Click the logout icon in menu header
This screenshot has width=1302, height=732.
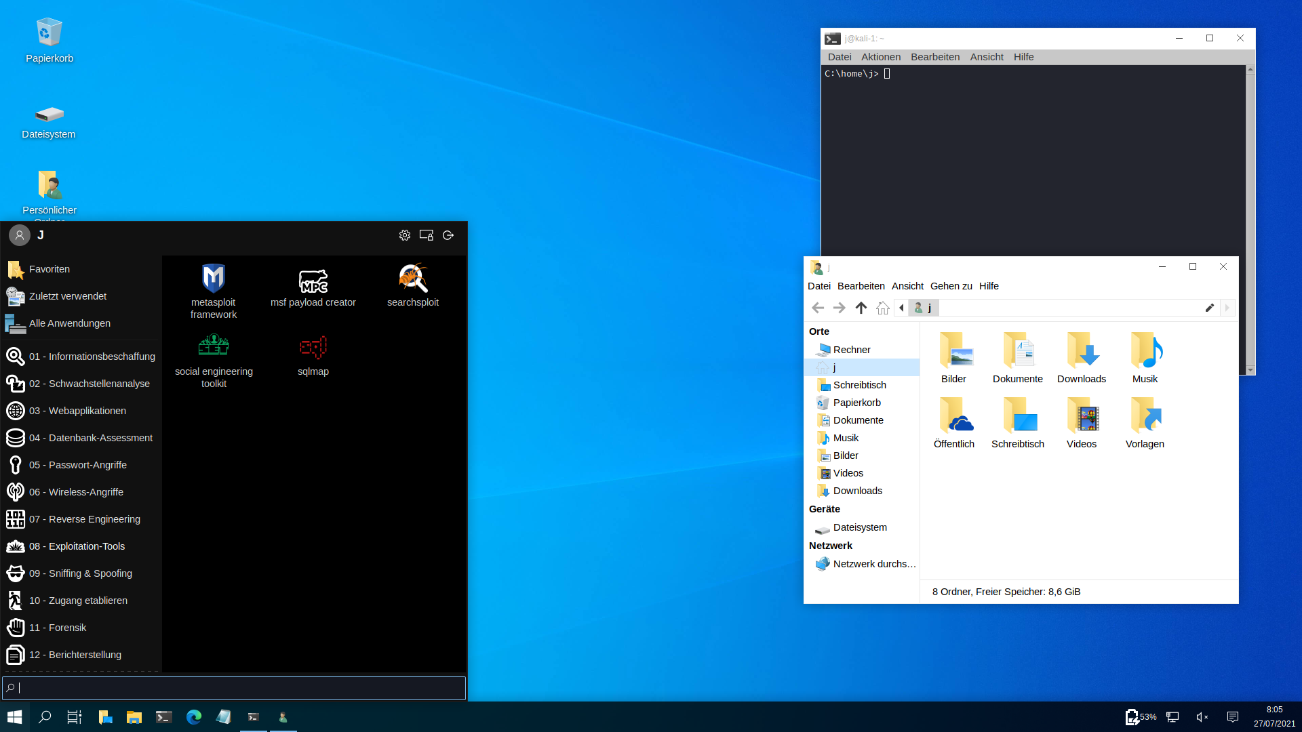click(448, 235)
